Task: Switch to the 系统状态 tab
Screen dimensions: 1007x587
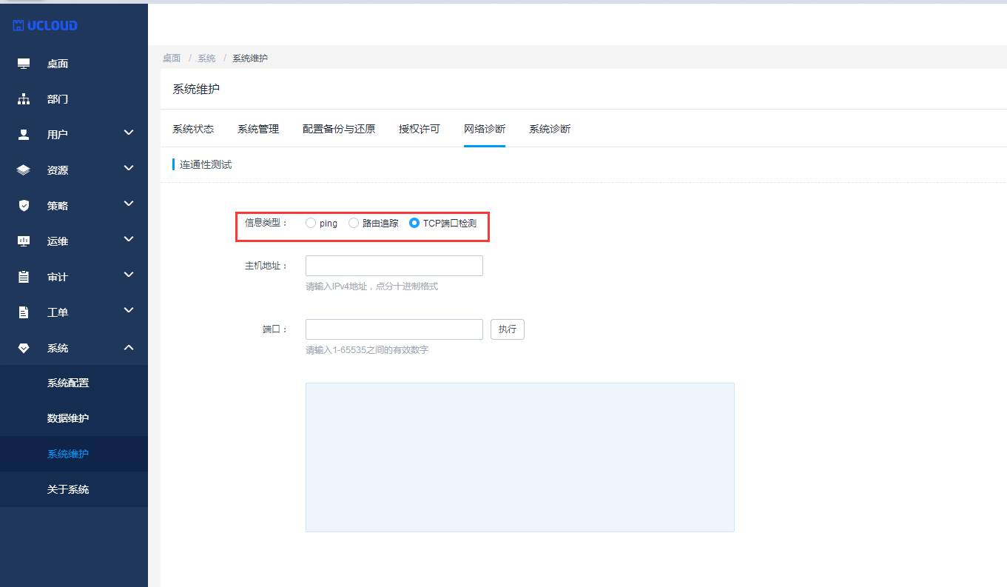Action: (193, 129)
